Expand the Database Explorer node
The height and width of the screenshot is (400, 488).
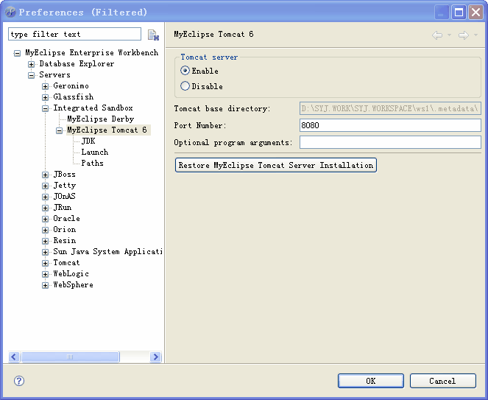31,64
